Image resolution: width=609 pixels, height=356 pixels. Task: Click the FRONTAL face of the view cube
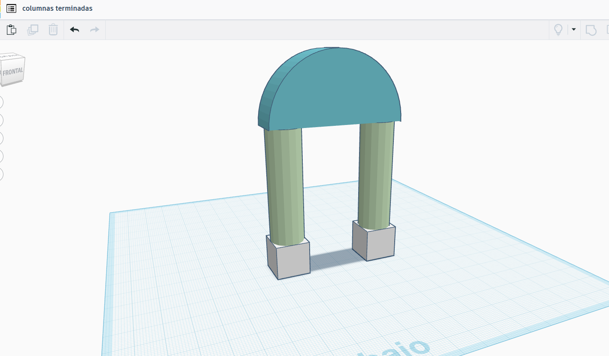(12, 72)
